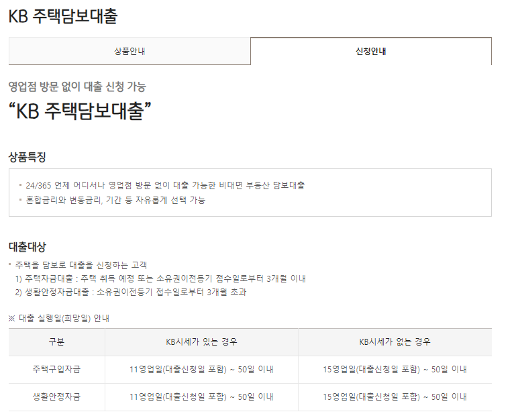Click the 혼합금리와 변동금리 bullet line
This screenshot has height=420, width=524.
click(x=115, y=200)
